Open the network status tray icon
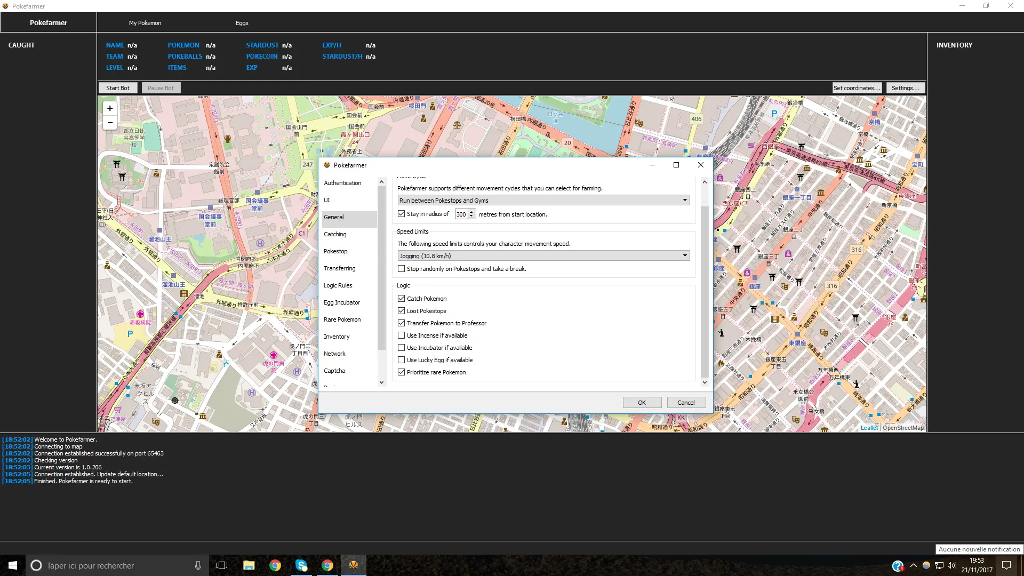The image size is (1024, 576). (939, 565)
